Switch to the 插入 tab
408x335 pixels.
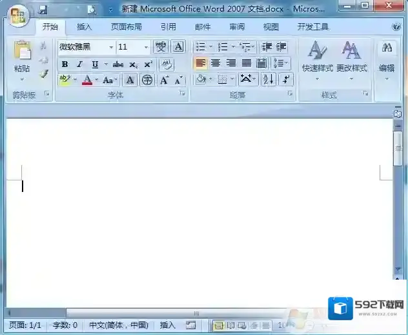coord(84,27)
